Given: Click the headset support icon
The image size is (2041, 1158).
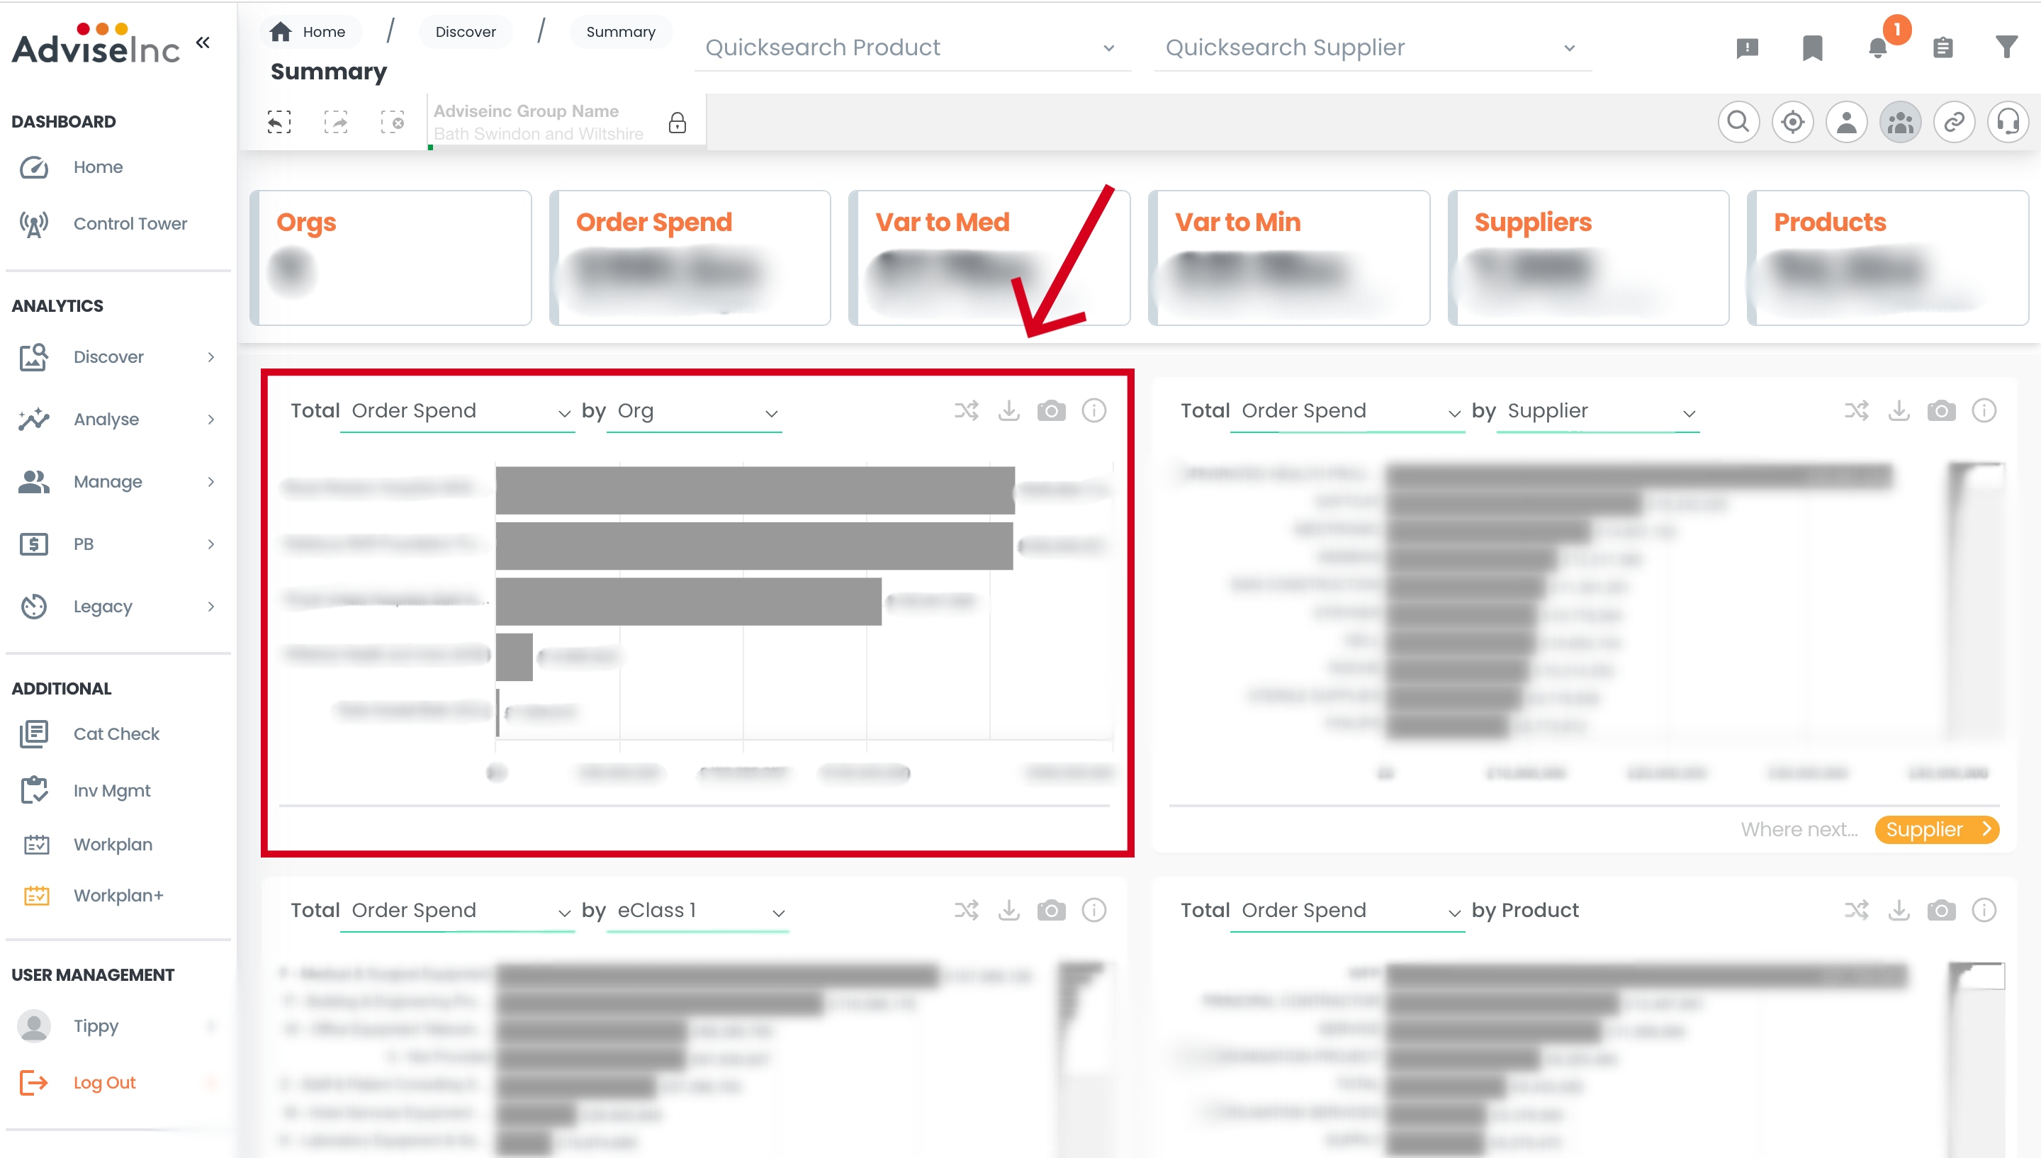Looking at the screenshot, I should click(2008, 123).
